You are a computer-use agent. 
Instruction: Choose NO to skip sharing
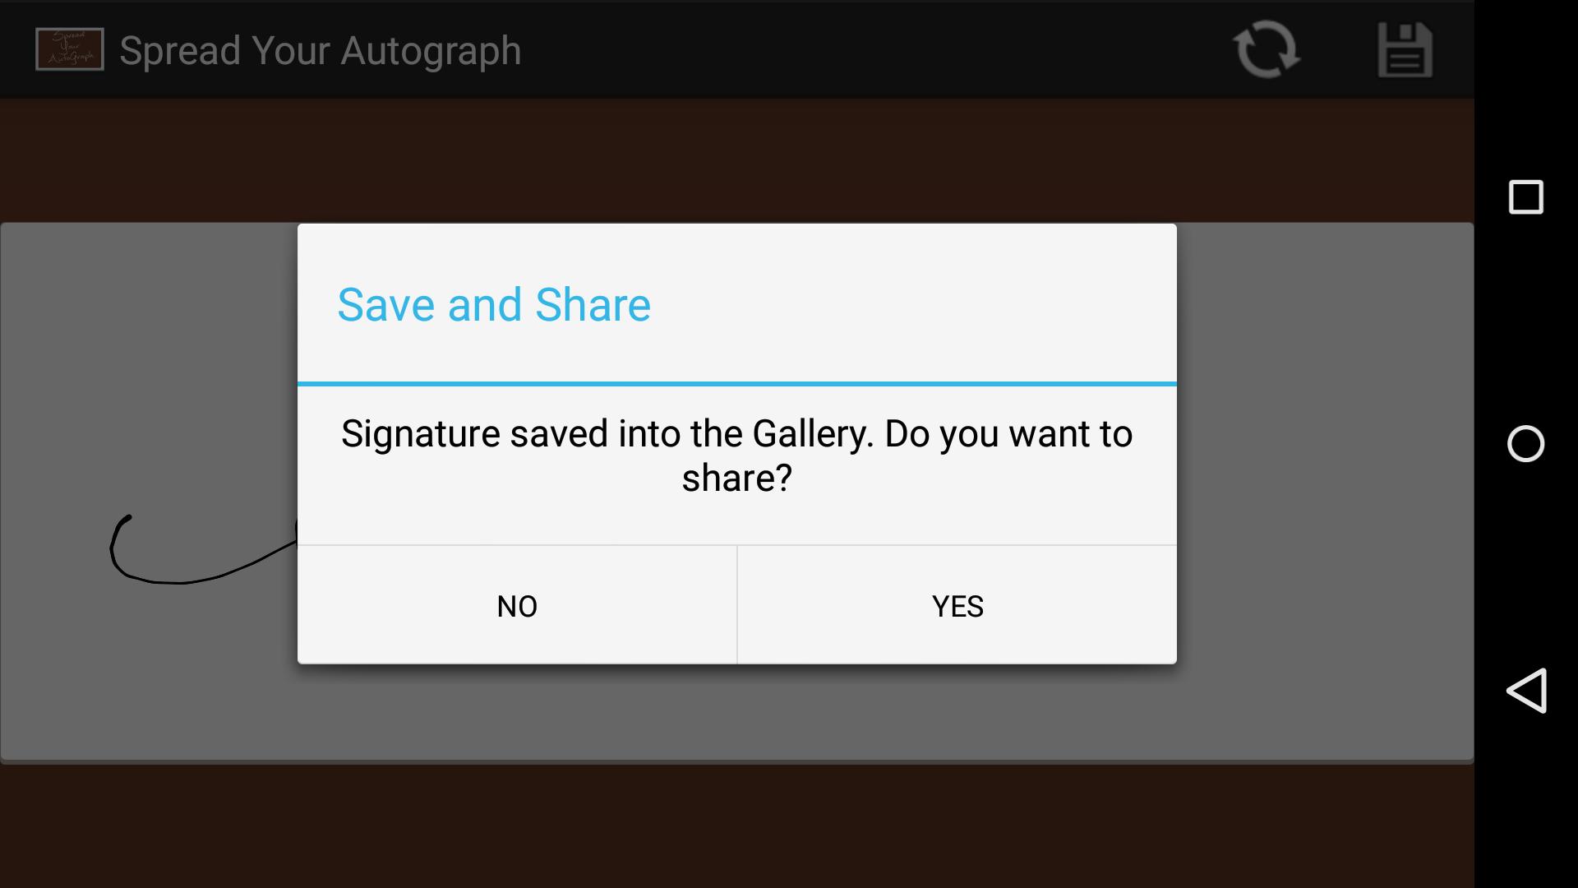(517, 606)
